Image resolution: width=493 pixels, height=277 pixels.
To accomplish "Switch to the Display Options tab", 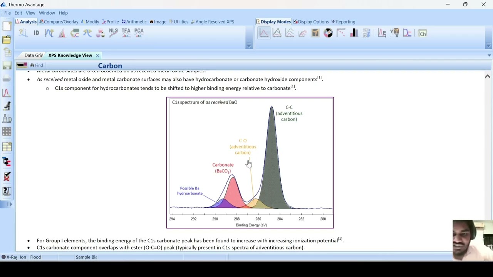I will click(311, 22).
